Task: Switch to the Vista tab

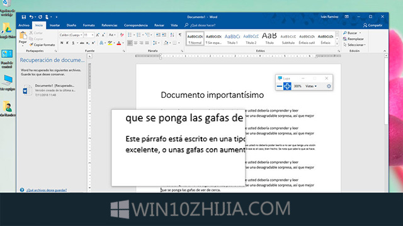Action: (x=174, y=25)
